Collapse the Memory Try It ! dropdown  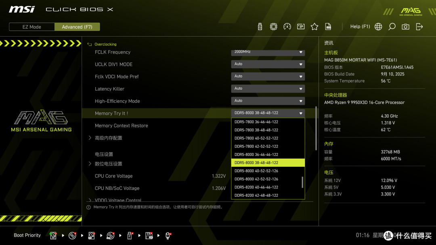268,113
